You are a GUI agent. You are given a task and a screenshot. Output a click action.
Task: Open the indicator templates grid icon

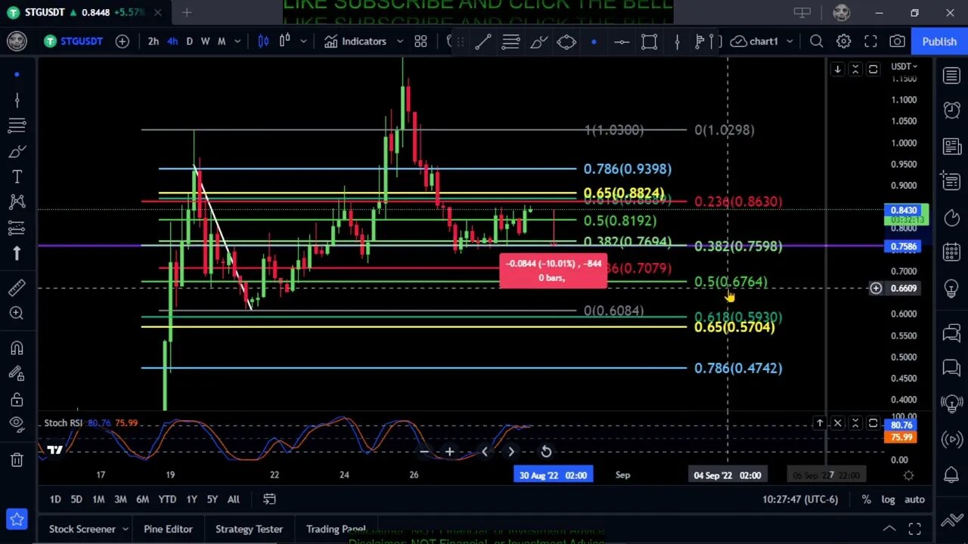point(420,42)
